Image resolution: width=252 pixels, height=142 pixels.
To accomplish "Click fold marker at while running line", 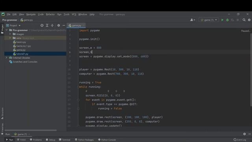I will click(78, 87).
